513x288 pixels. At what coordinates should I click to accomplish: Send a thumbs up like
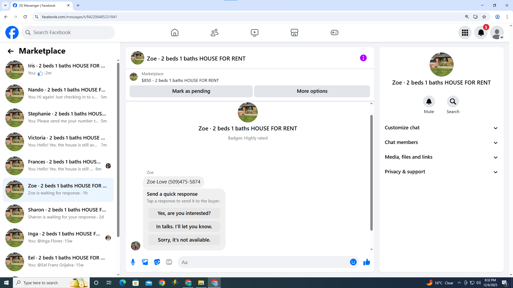pos(367,262)
